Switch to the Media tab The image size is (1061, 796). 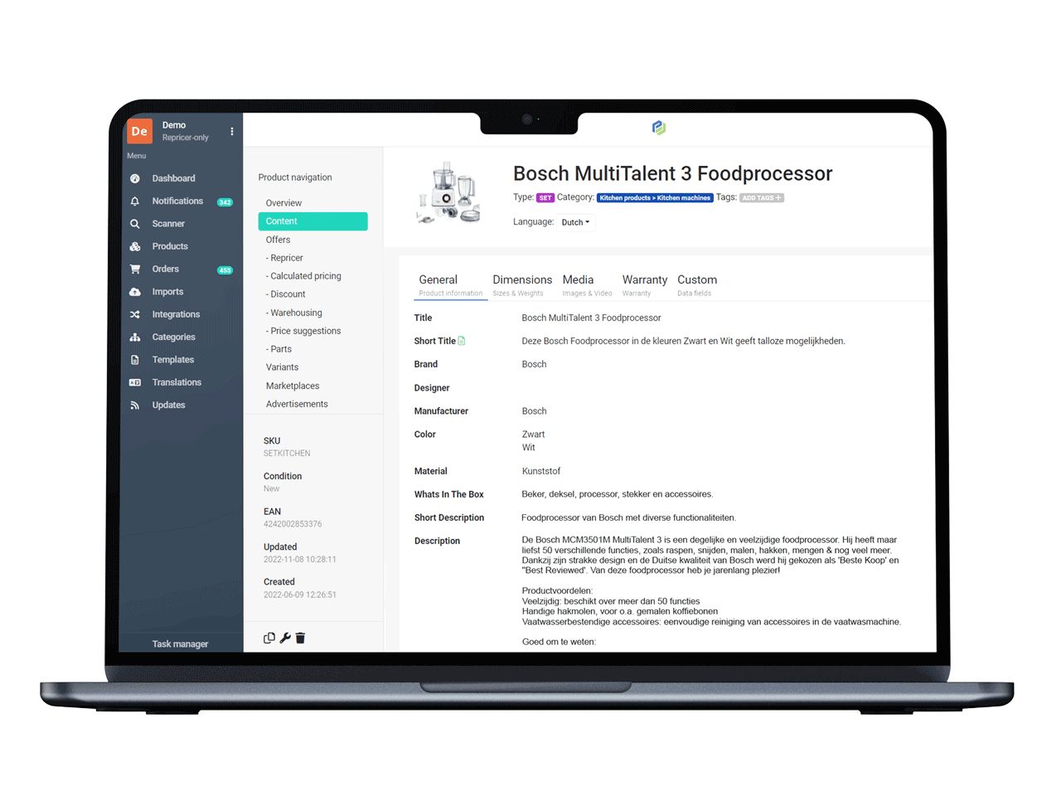point(586,285)
